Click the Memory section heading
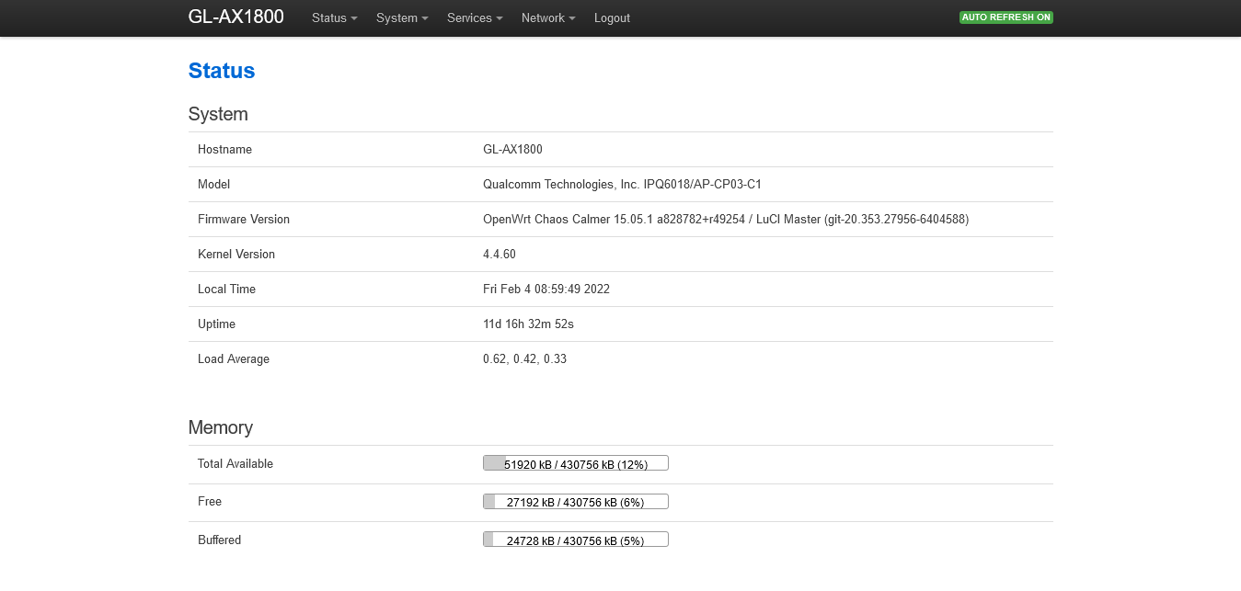This screenshot has height=591, width=1241. coord(220,427)
